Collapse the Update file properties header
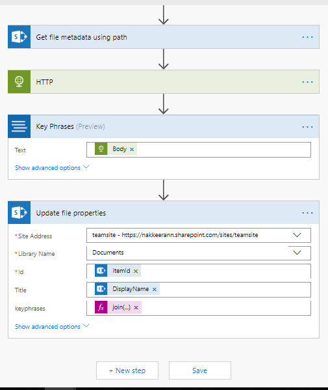 pyautogui.click(x=164, y=213)
